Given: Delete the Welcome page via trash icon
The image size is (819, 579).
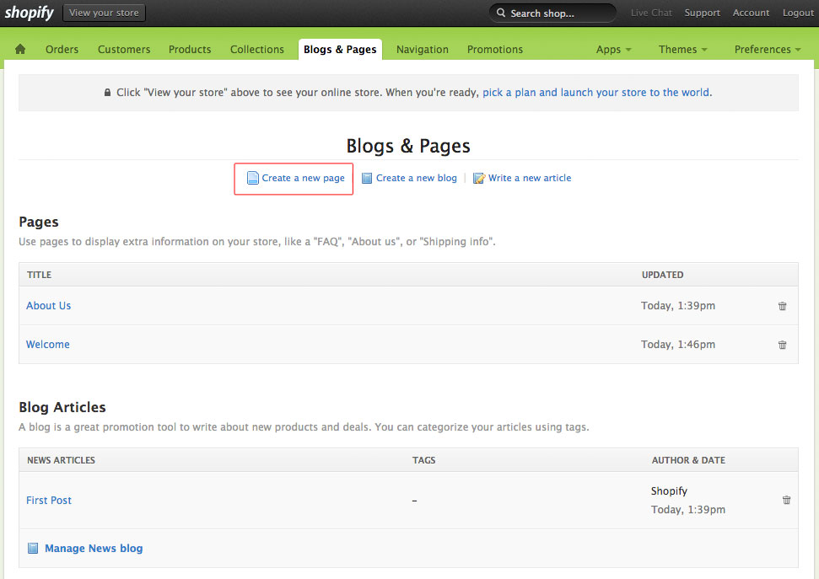Looking at the screenshot, I should [x=782, y=345].
